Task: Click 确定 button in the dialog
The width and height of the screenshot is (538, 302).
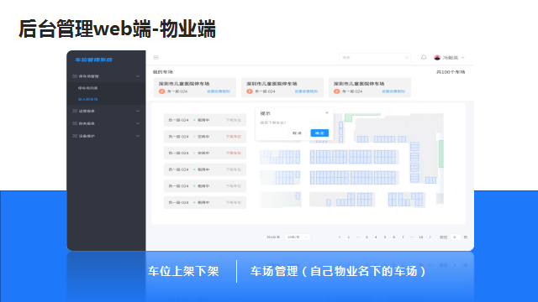Action: tap(319, 133)
